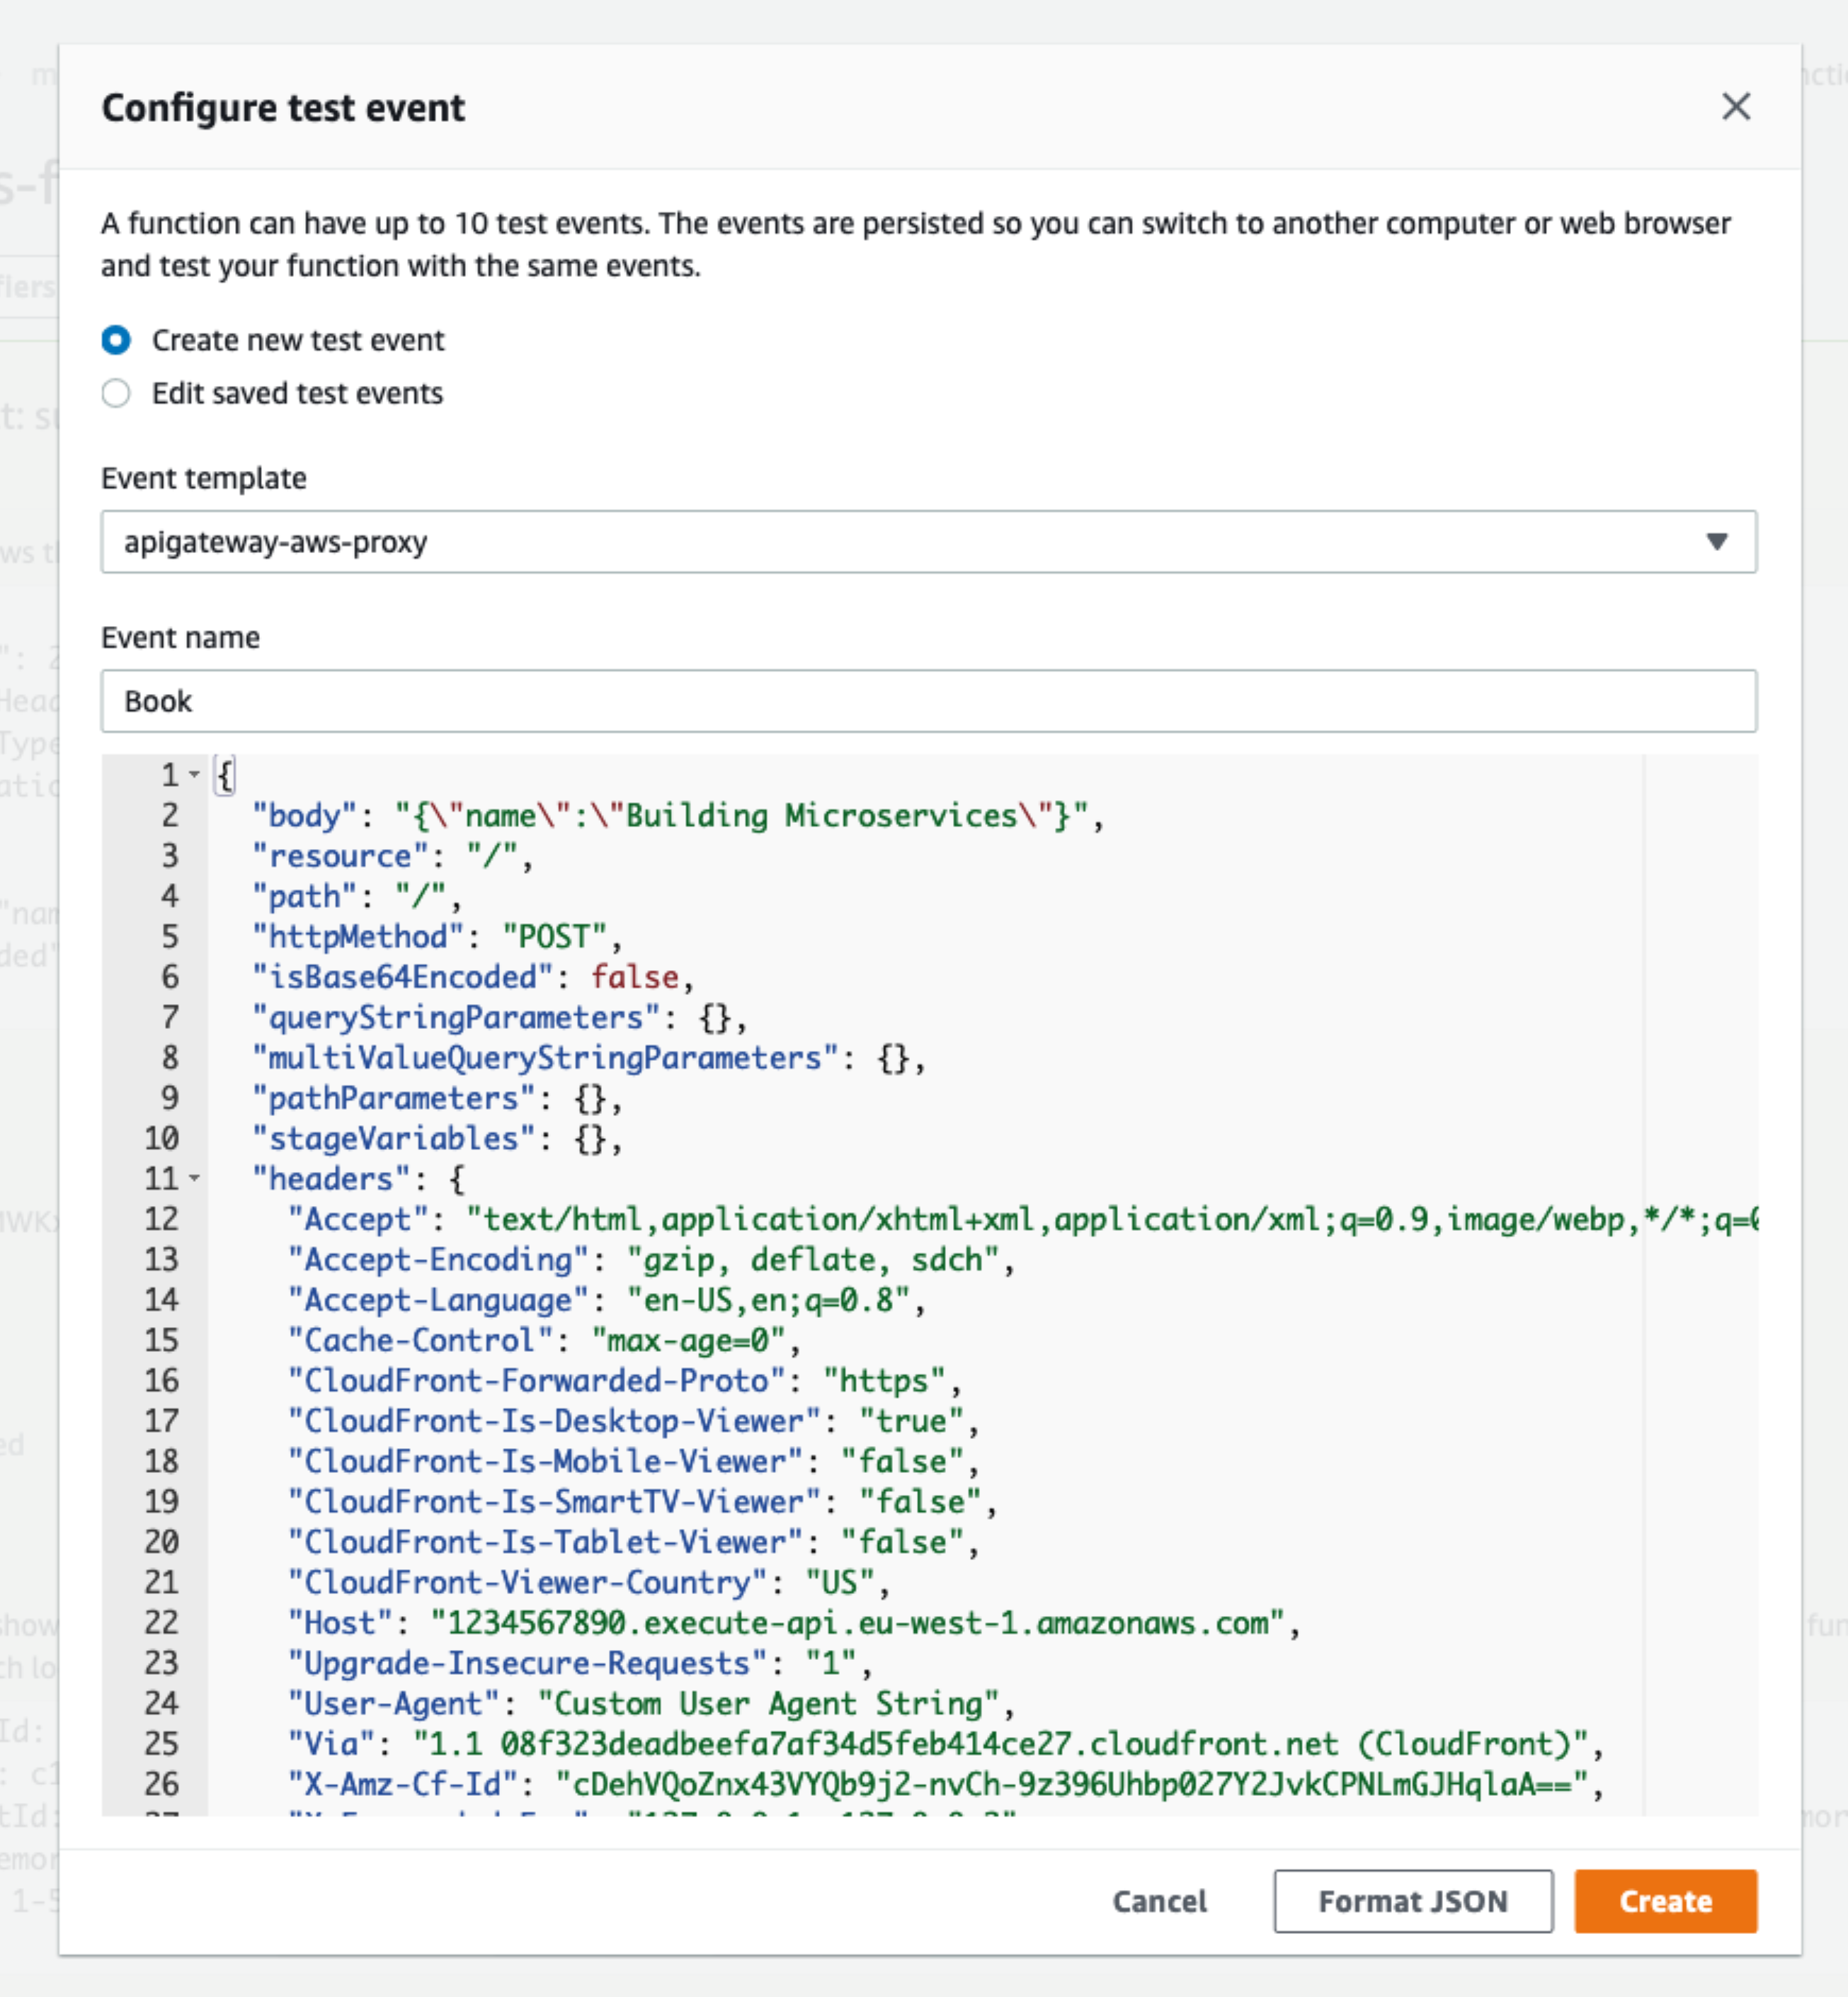Click the dropdown arrow beside apigateway-aws-proxy
Screen dimensions: 1848x1997
click(1716, 542)
